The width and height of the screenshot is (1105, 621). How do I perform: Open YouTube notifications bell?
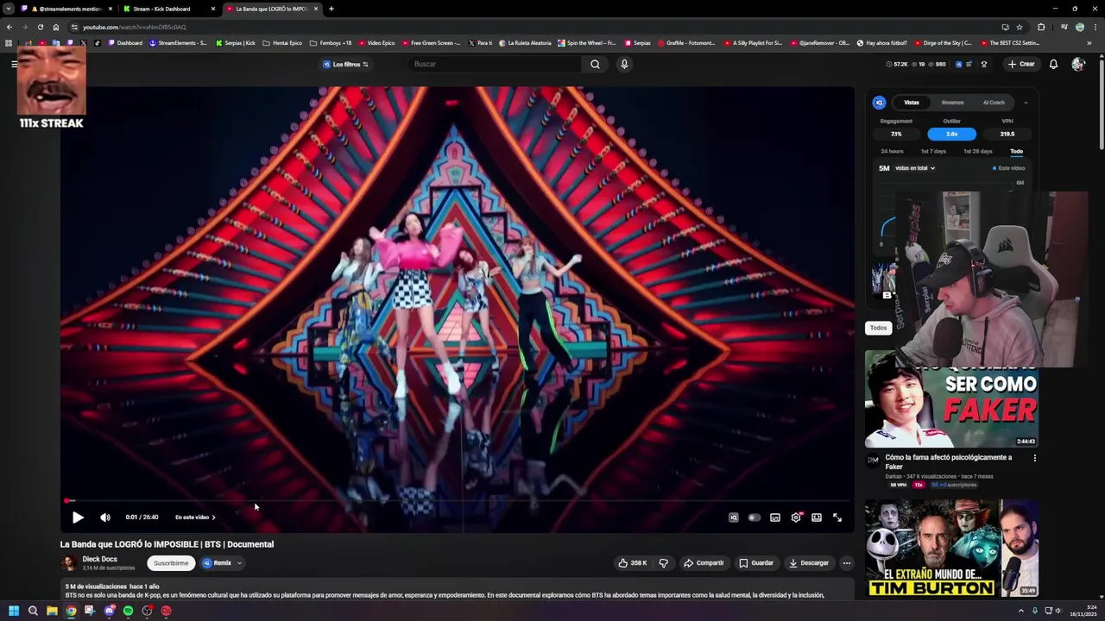click(x=1053, y=64)
